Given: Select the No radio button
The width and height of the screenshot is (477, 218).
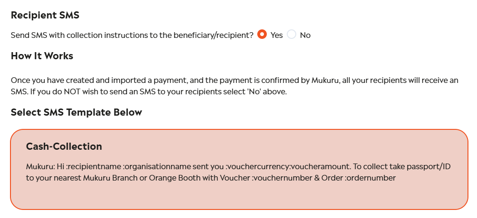Looking at the screenshot, I should [292, 35].
